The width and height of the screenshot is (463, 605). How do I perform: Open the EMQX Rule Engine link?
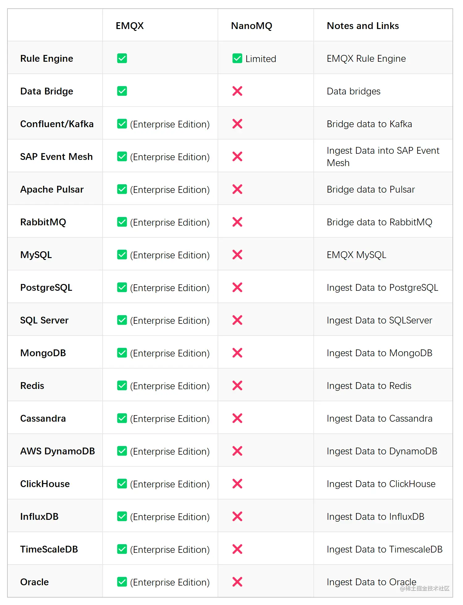click(366, 59)
